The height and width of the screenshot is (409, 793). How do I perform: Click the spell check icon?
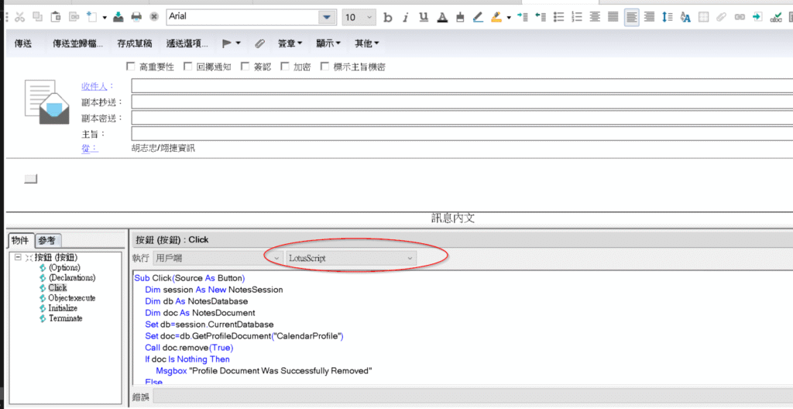coord(776,17)
